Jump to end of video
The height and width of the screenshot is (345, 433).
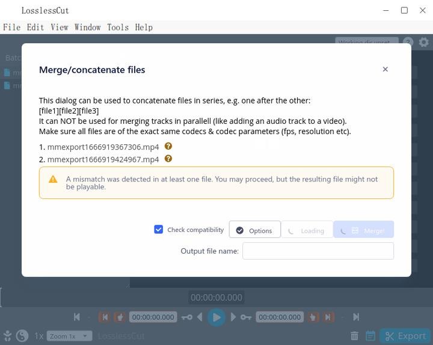[356, 317]
